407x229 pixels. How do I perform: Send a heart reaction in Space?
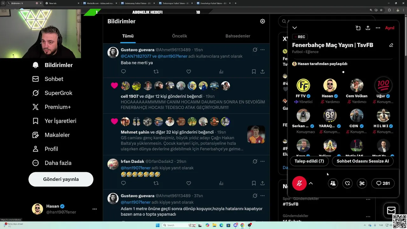[348, 183]
